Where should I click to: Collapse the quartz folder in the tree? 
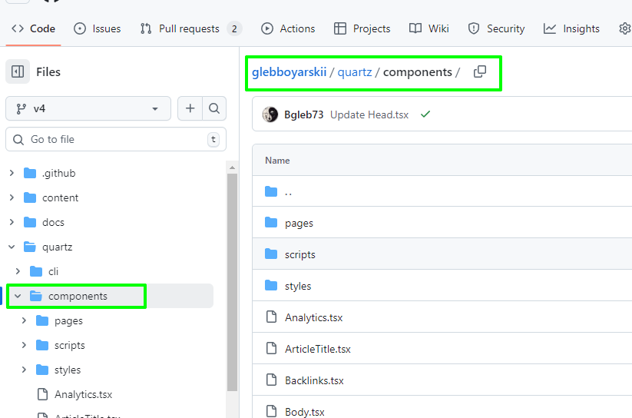12,247
